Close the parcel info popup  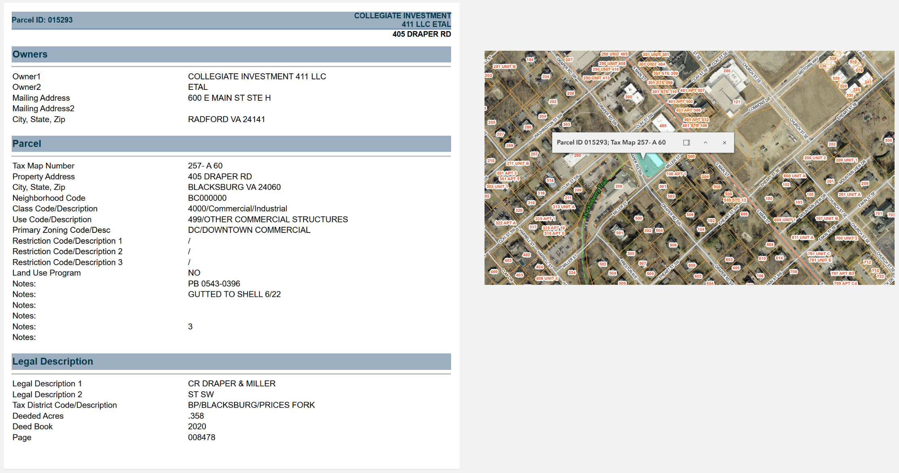tap(725, 143)
